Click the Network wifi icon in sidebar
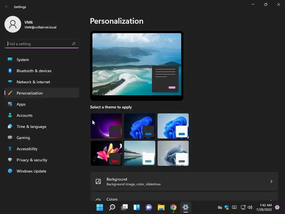This screenshot has width=285, height=214. (x=10, y=82)
